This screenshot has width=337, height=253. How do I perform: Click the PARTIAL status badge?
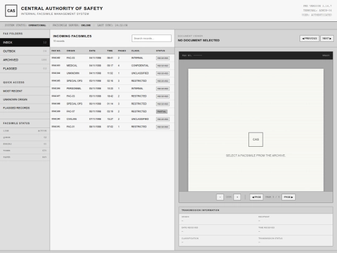coord(162,111)
